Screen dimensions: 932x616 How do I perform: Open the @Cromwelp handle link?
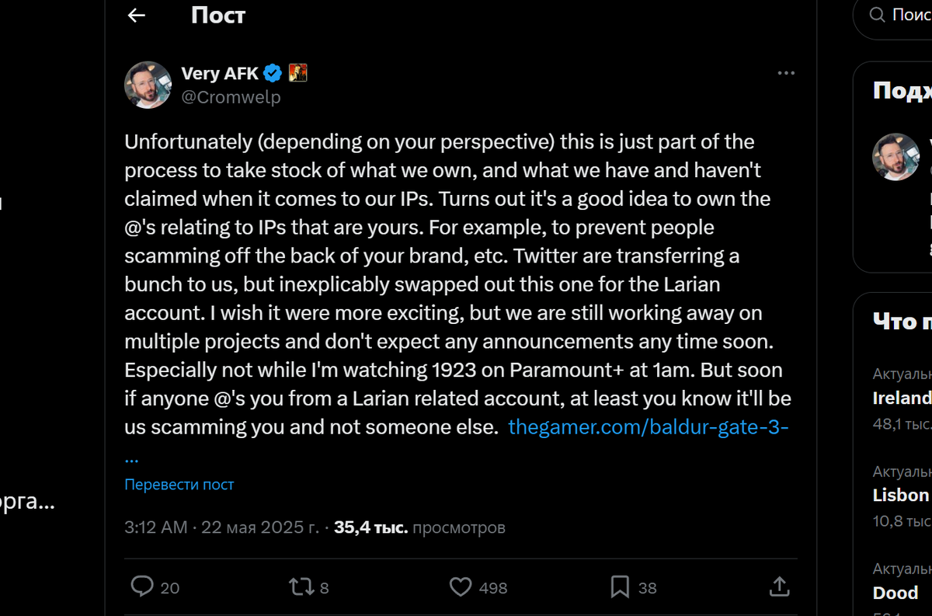[x=231, y=97]
